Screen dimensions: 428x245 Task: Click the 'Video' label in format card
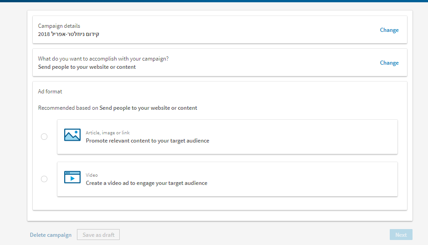pos(92,175)
